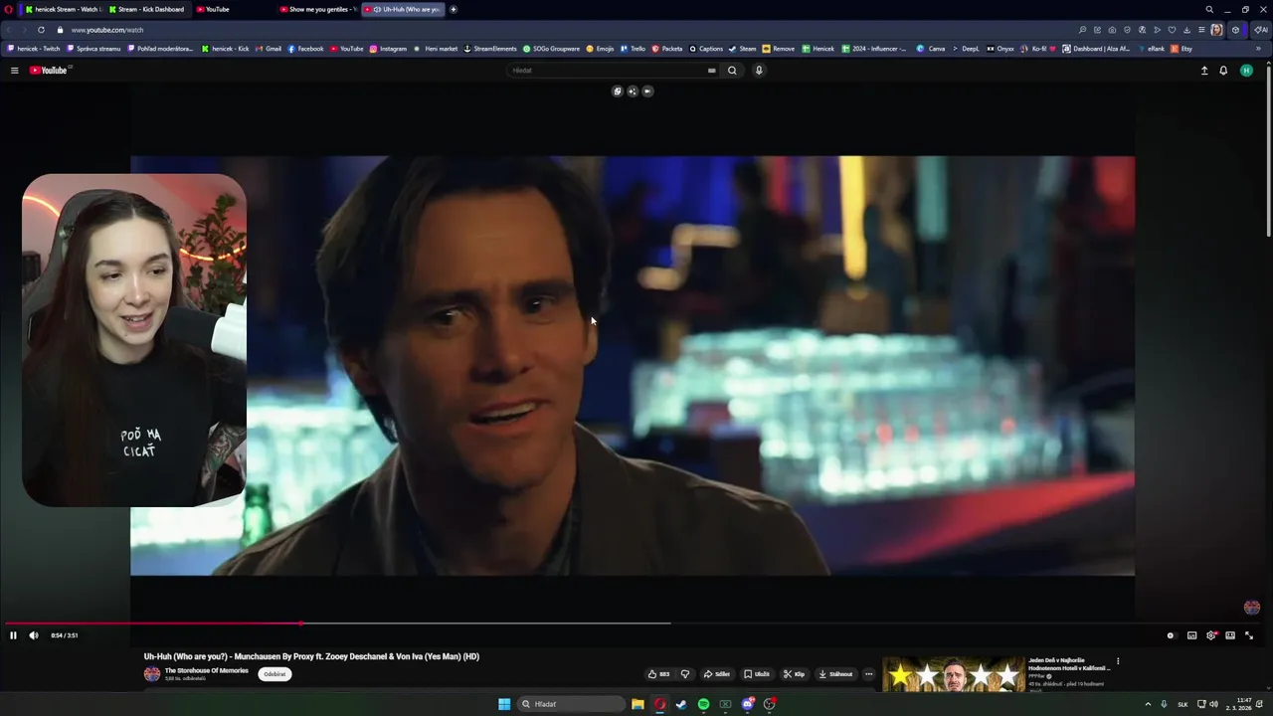1273x716 pixels.
Task: Open the Opera browser menu logo
Action: pos(8,9)
